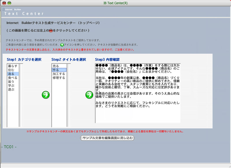Pick the 遊ぶ category
This screenshot has width=231, height=168.
(x=11, y=90)
